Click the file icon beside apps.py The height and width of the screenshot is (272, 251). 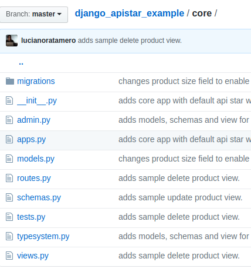9,139
